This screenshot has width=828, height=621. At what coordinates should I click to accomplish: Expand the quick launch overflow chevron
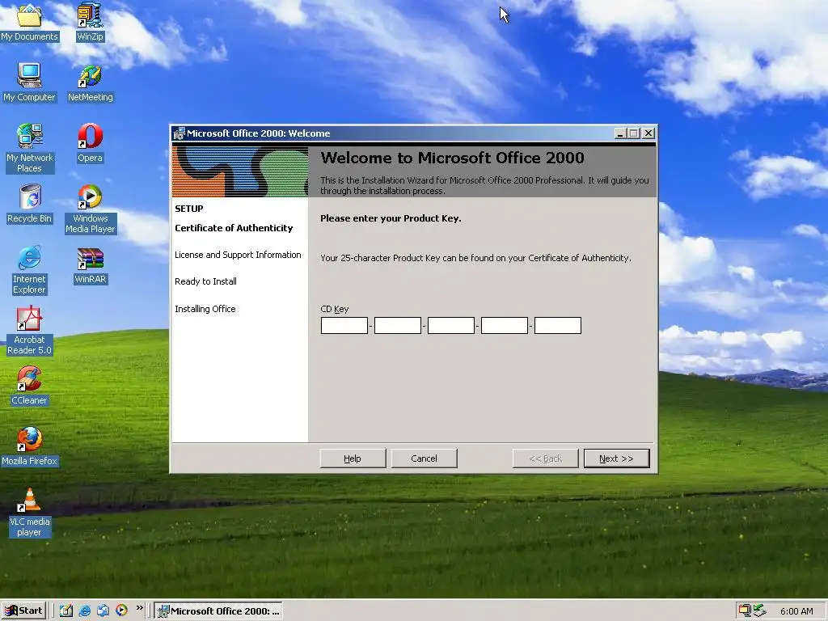(x=139, y=608)
